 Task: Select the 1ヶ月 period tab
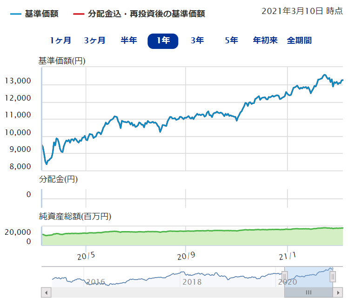(x=60, y=41)
